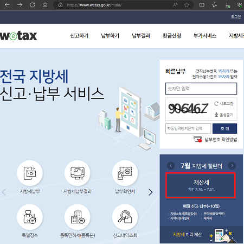Open the 환급신청 menu
The height and width of the screenshot is (244, 244).
[172, 36]
